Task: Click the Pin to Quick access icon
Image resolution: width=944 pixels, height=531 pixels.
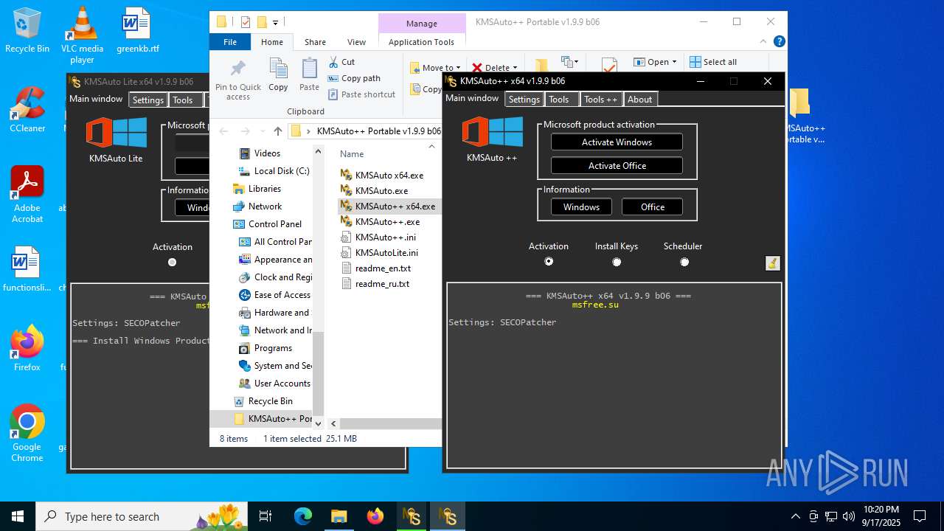Action: point(237,69)
